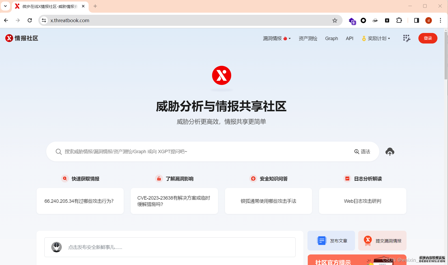Reload the page with refresh icon
The width and height of the screenshot is (448, 265).
[x=30, y=21]
